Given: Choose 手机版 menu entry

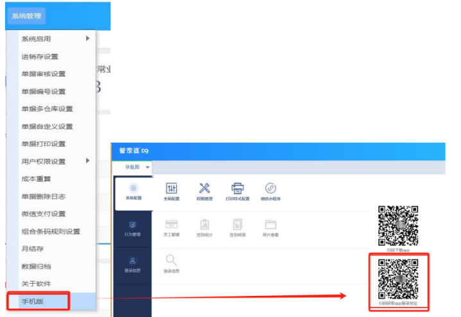Looking at the screenshot, I should tap(51, 301).
